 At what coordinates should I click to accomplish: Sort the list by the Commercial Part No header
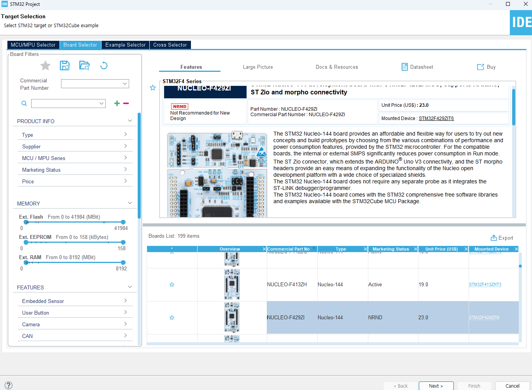tap(292, 249)
